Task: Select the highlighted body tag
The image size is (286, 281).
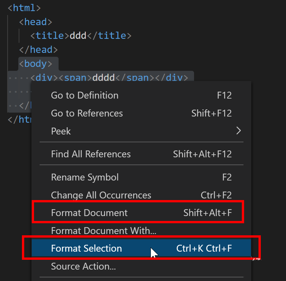Action: pyautogui.click(x=36, y=63)
